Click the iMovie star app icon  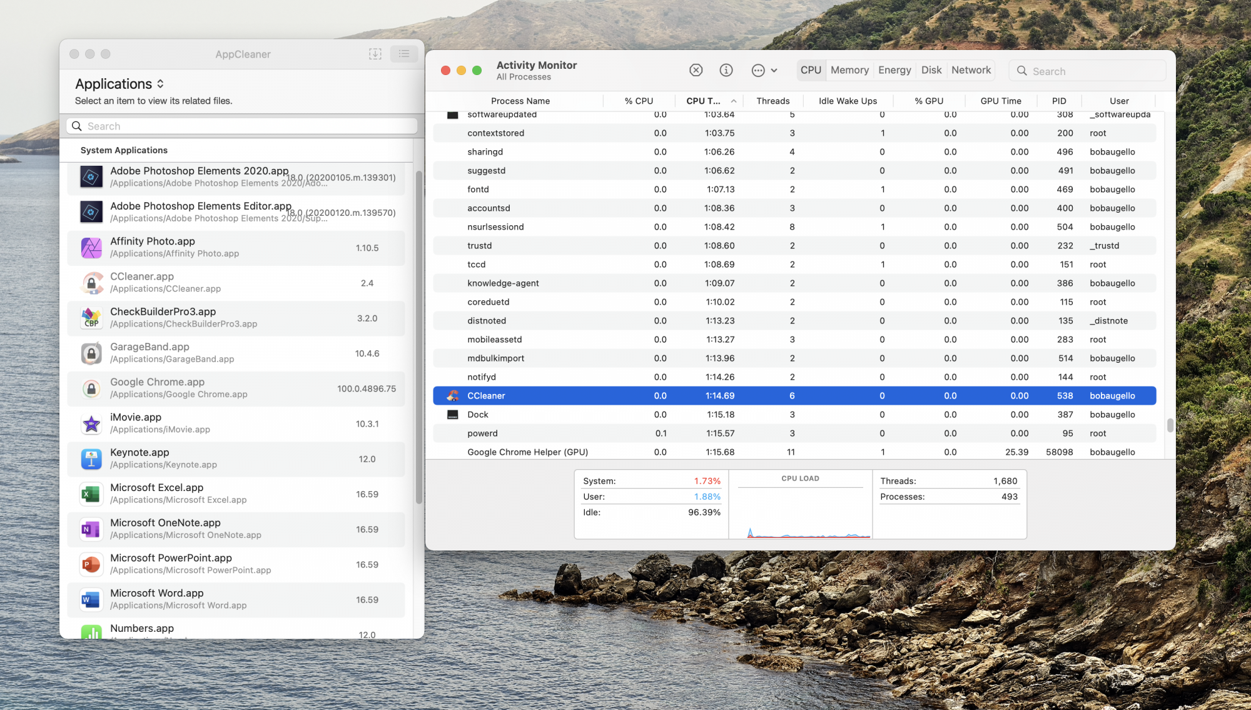point(91,423)
